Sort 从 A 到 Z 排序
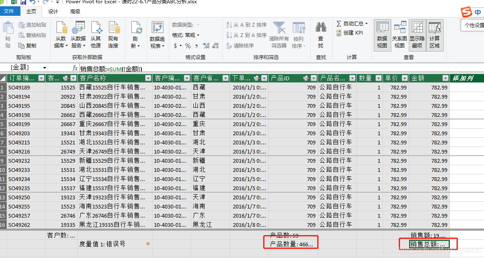This screenshot has width=484, height=258. [246, 25]
